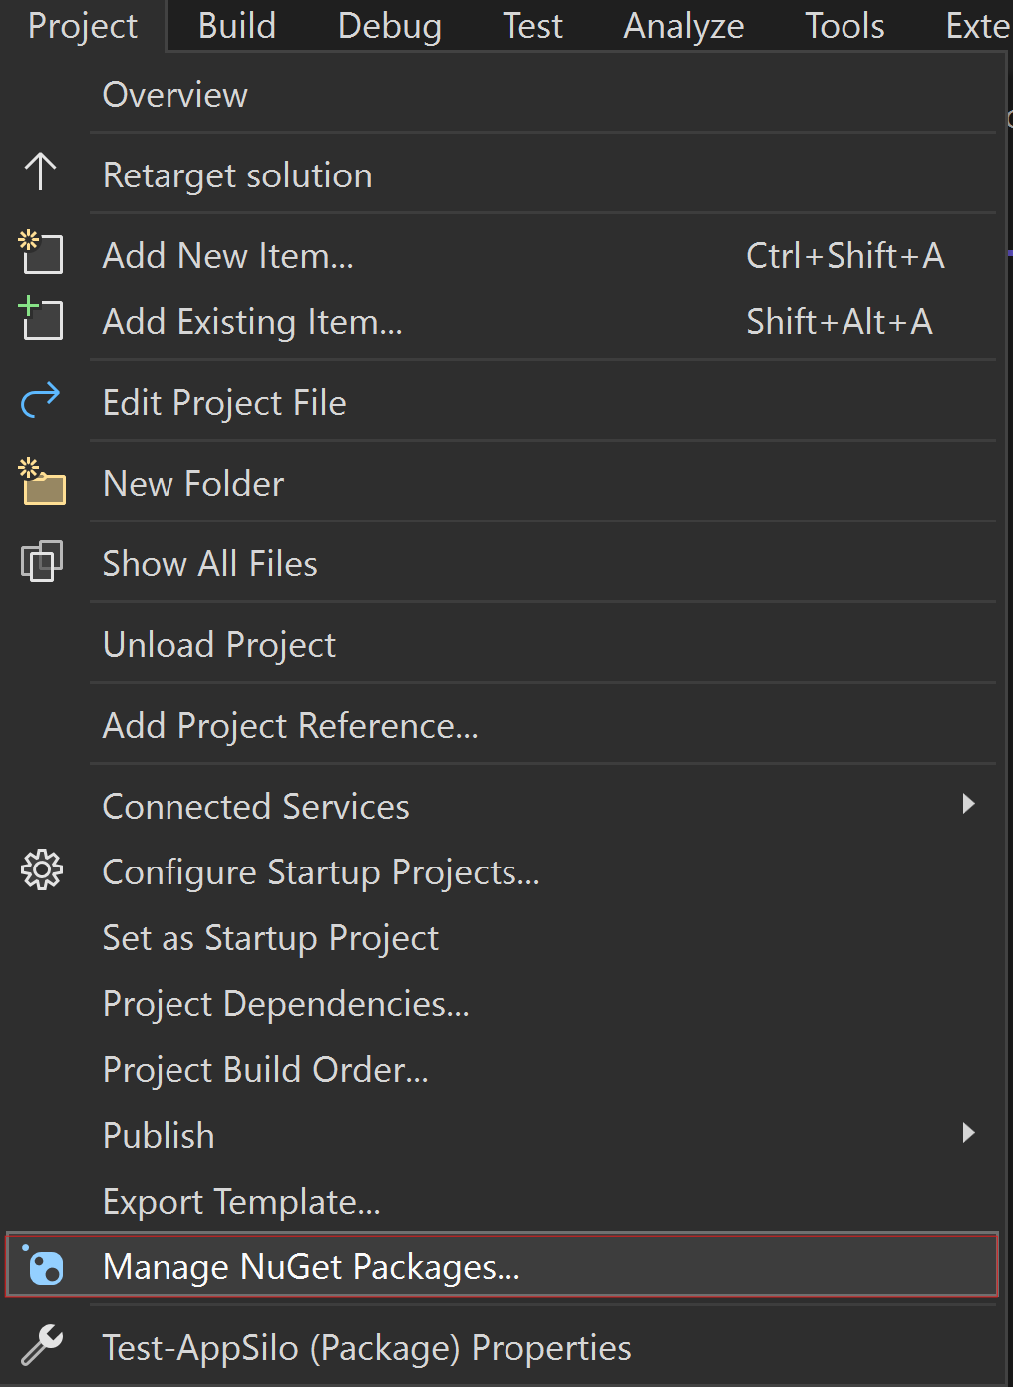This screenshot has height=1387, width=1013.
Task: Select Set as Startup Project
Action: point(270,937)
